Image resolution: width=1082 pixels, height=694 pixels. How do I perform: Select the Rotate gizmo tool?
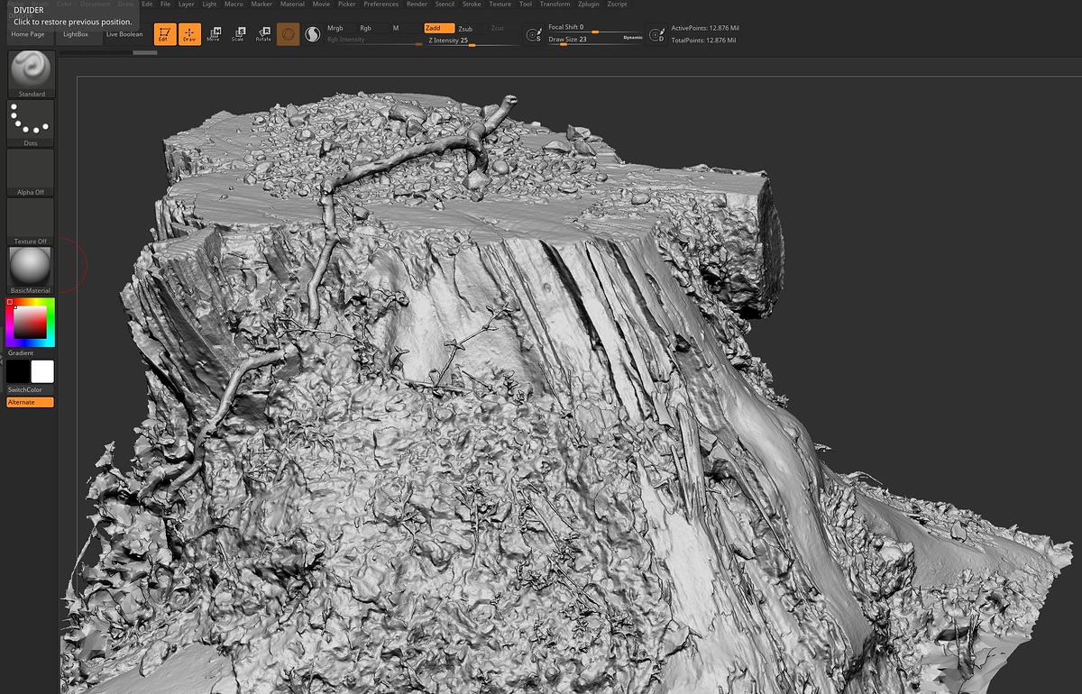tap(263, 34)
